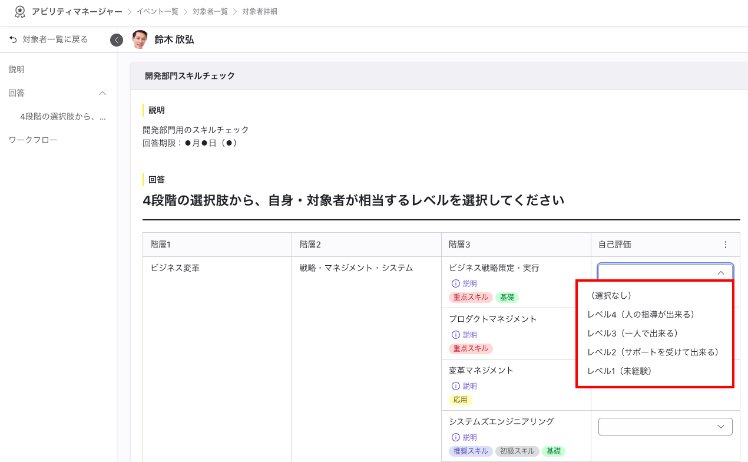Click the イベント一覧 breadcrumb
The height and width of the screenshot is (462, 748).
coord(157,11)
